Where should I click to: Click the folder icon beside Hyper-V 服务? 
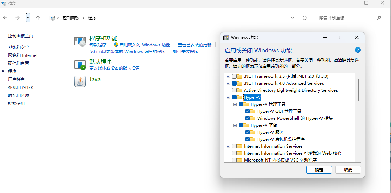253,132
